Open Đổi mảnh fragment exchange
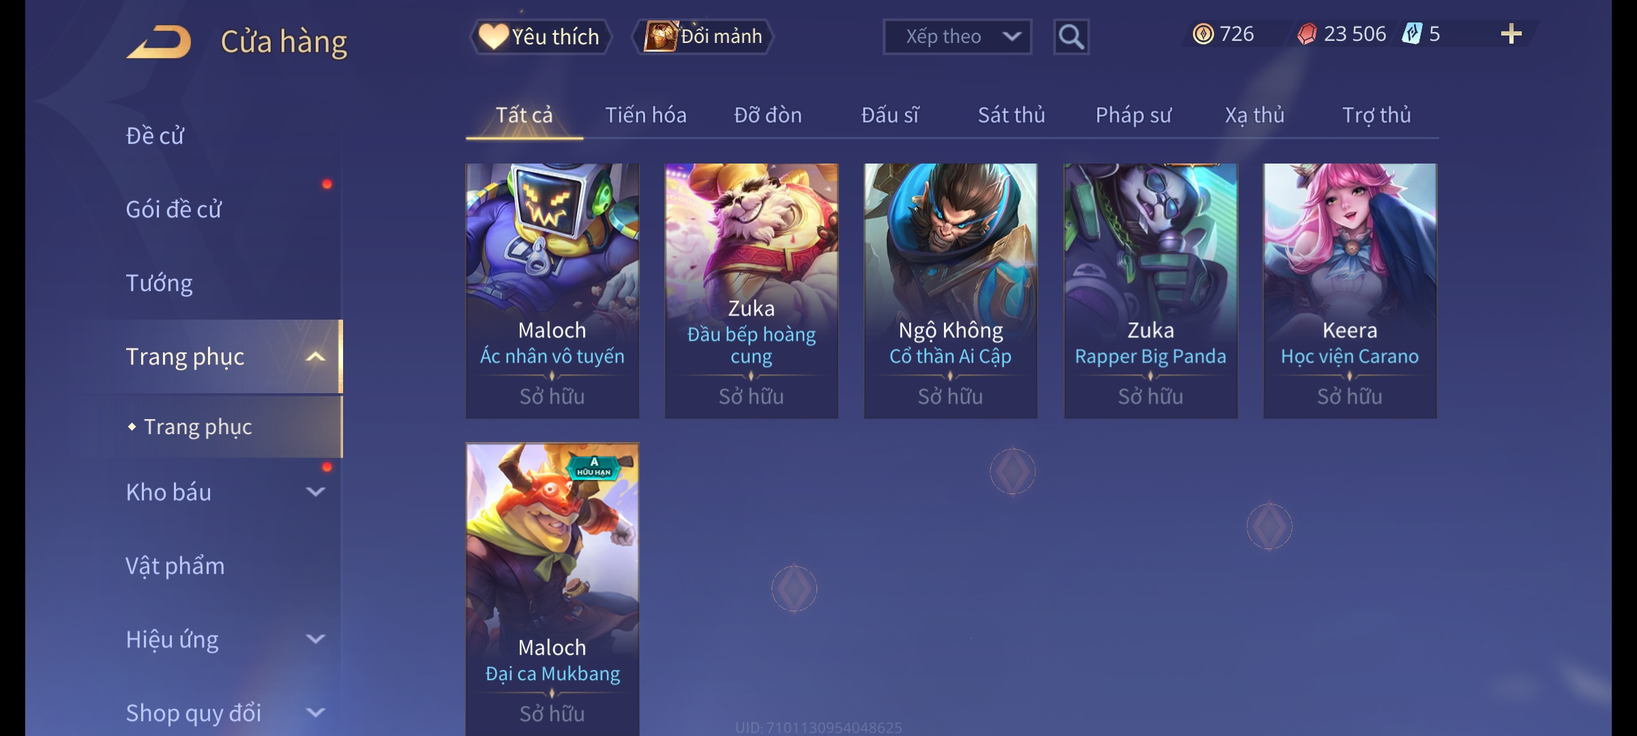Image resolution: width=1637 pixels, height=736 pixels. 703,37
